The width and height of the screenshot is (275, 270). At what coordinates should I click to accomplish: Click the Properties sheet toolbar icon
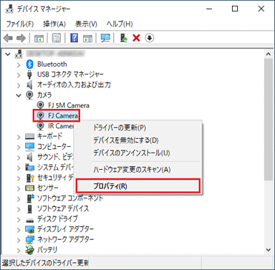coord(57,38)
